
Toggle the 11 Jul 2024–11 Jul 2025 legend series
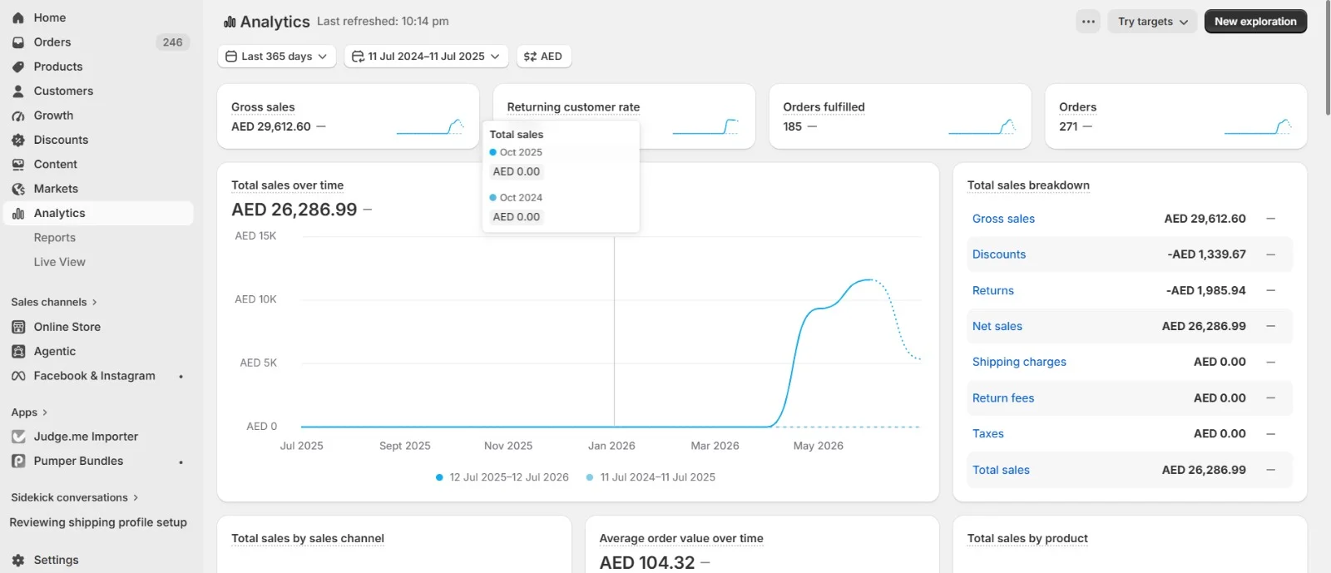point(651,477)
